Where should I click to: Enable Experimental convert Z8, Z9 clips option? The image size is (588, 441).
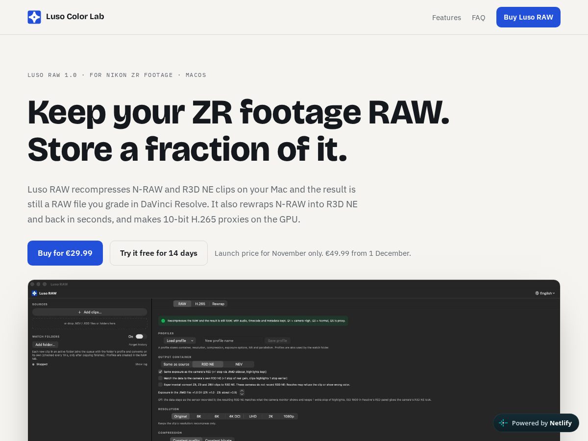(x=160, y=385)
